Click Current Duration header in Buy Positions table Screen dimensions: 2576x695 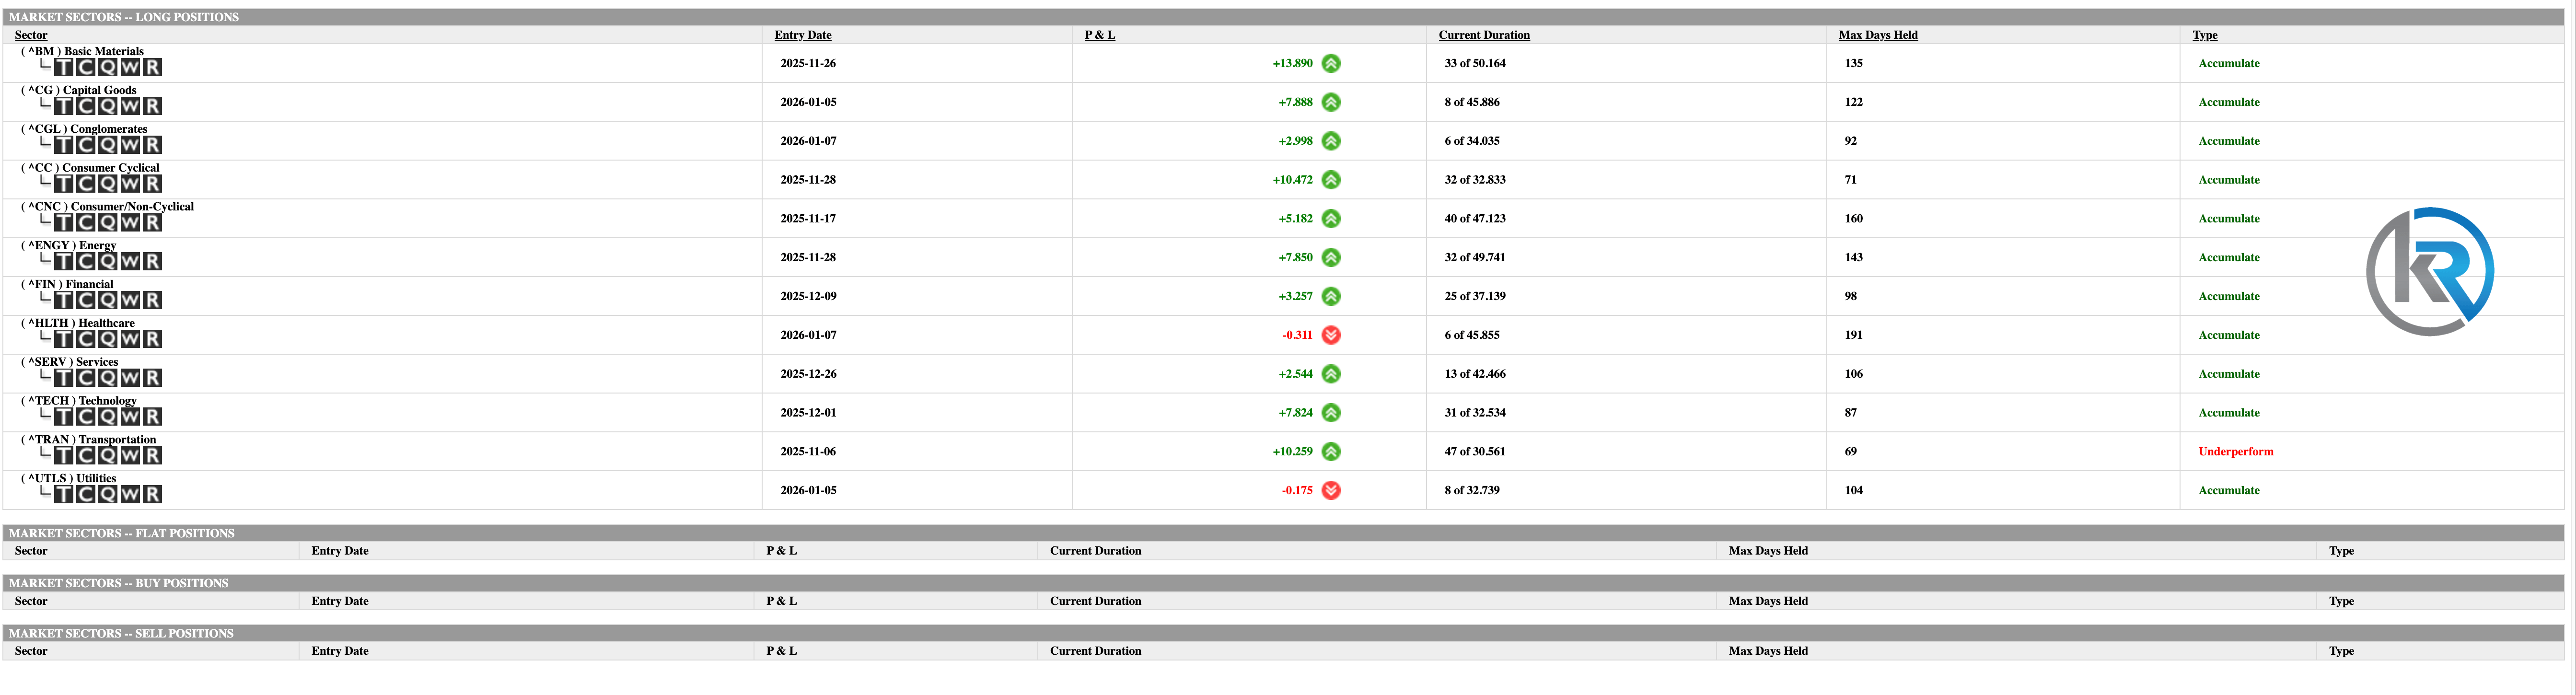click(x=1095, y=601)
